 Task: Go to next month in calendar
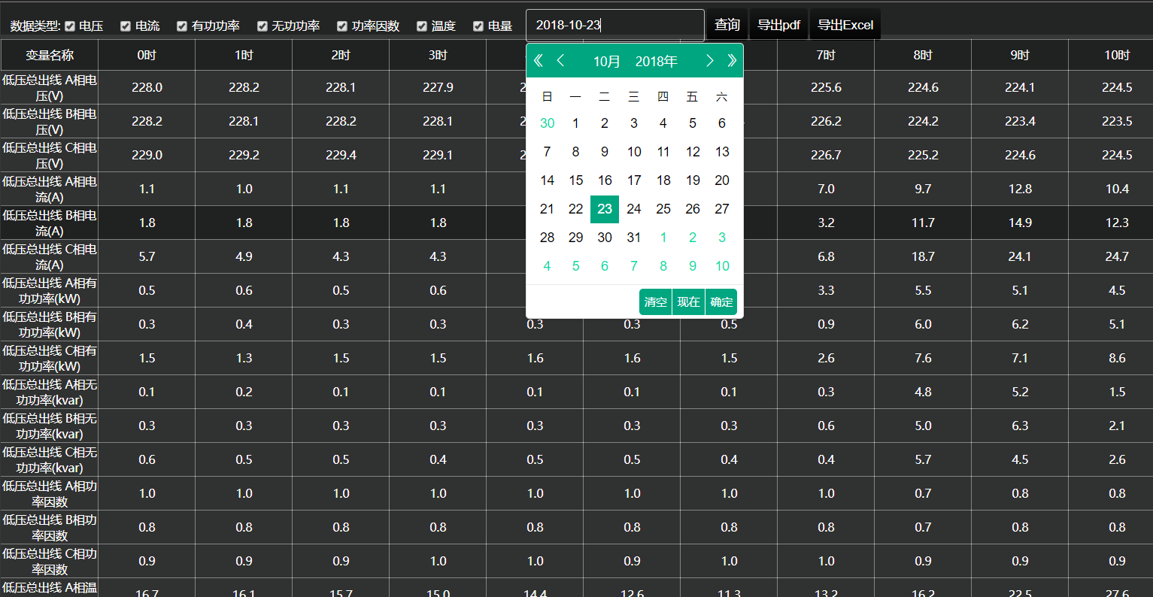pos(709,61)
